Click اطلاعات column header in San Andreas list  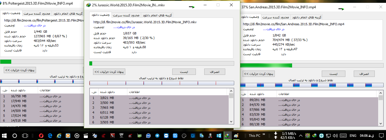click(x=326, y=94)
